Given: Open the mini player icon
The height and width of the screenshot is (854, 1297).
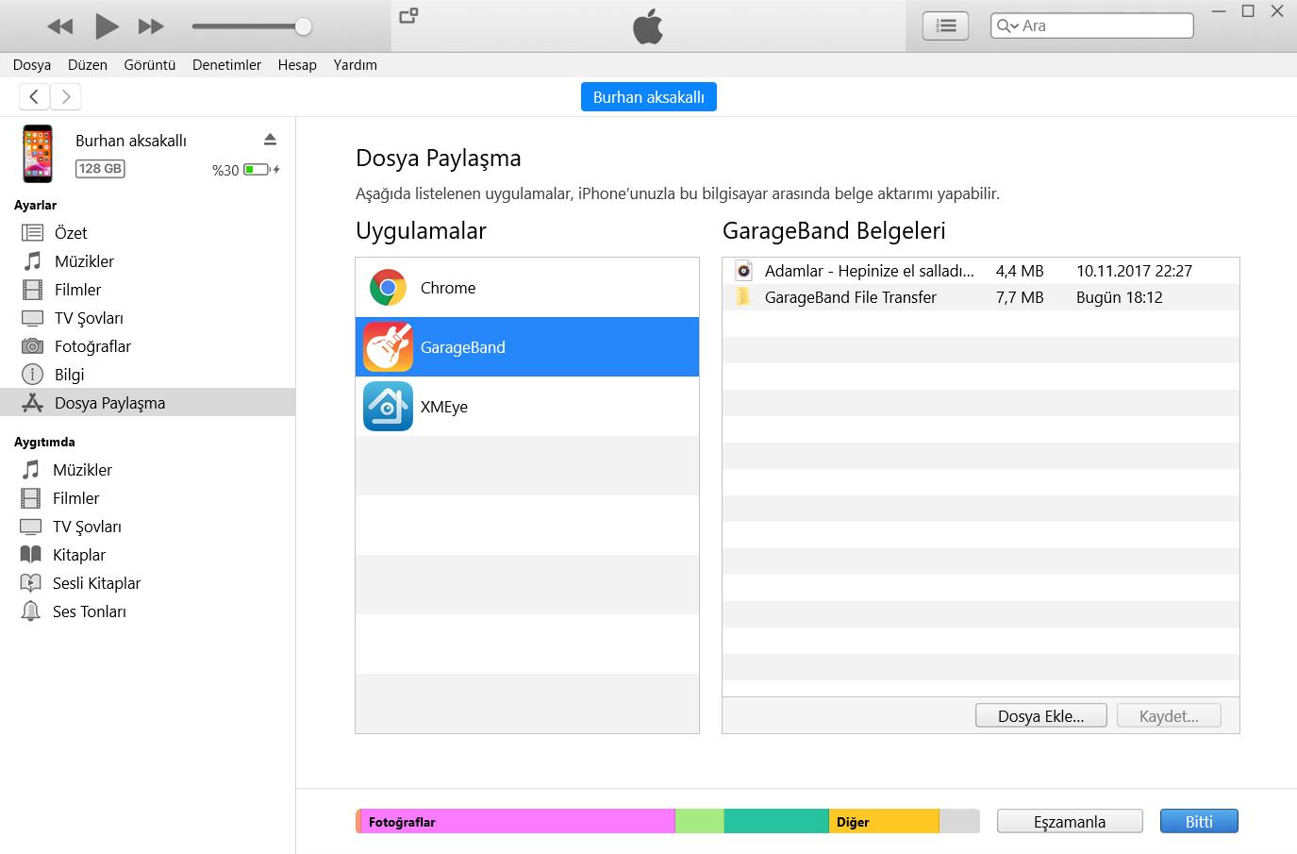Looking at the screenshot, I should click(408, 16).
